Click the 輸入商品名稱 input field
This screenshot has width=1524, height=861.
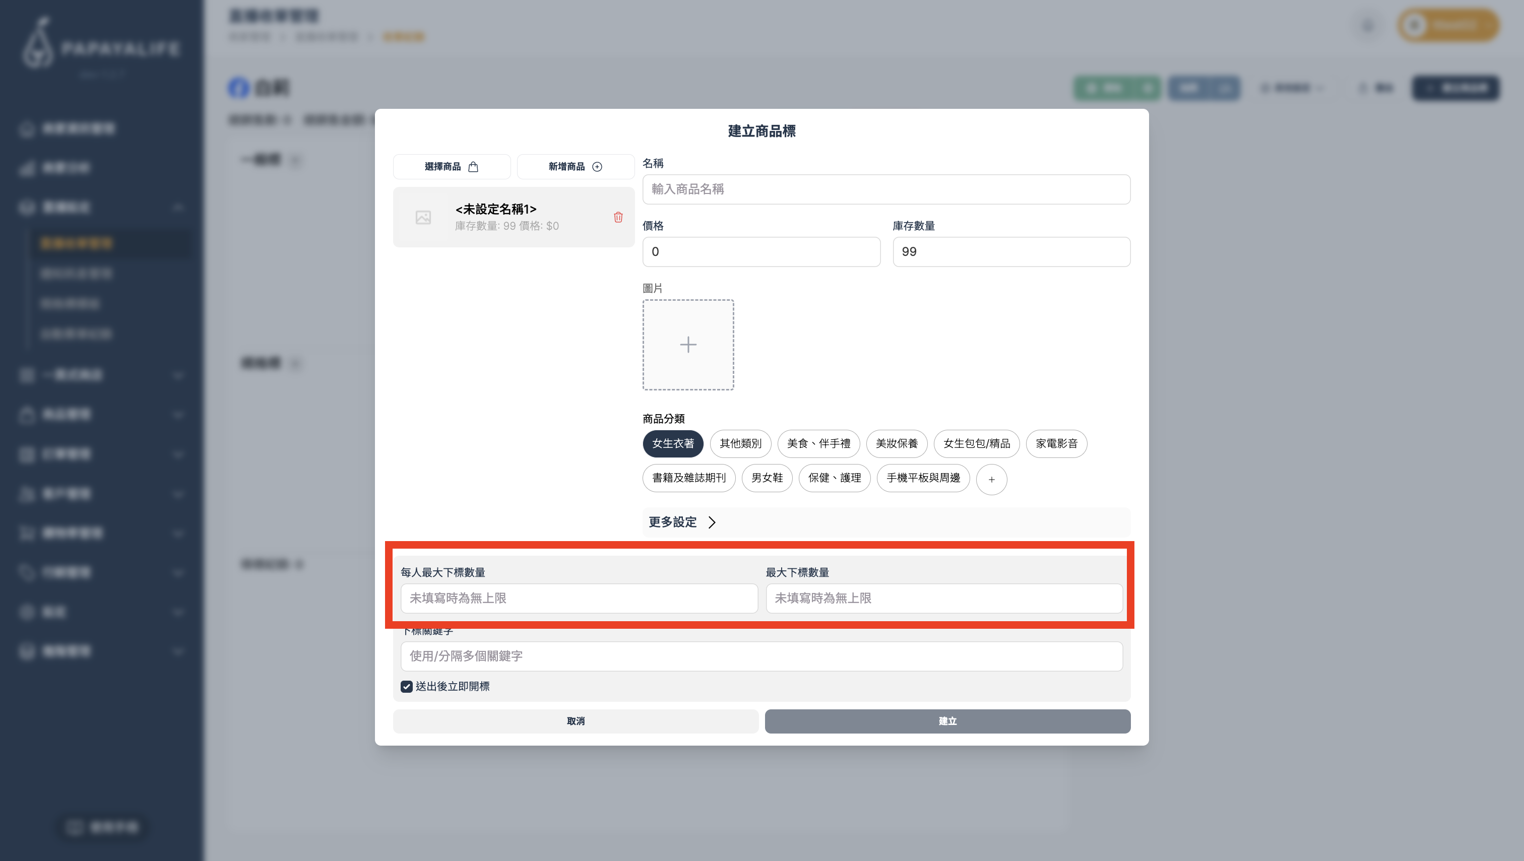tap(886, 189)
